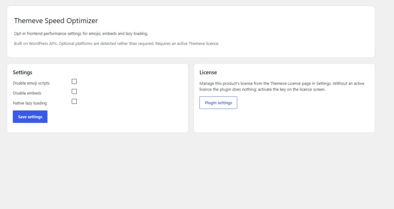Click the 'Opt-in frontend performance settings' description
The width and height of the screenshot is (394, 209).
81,33
